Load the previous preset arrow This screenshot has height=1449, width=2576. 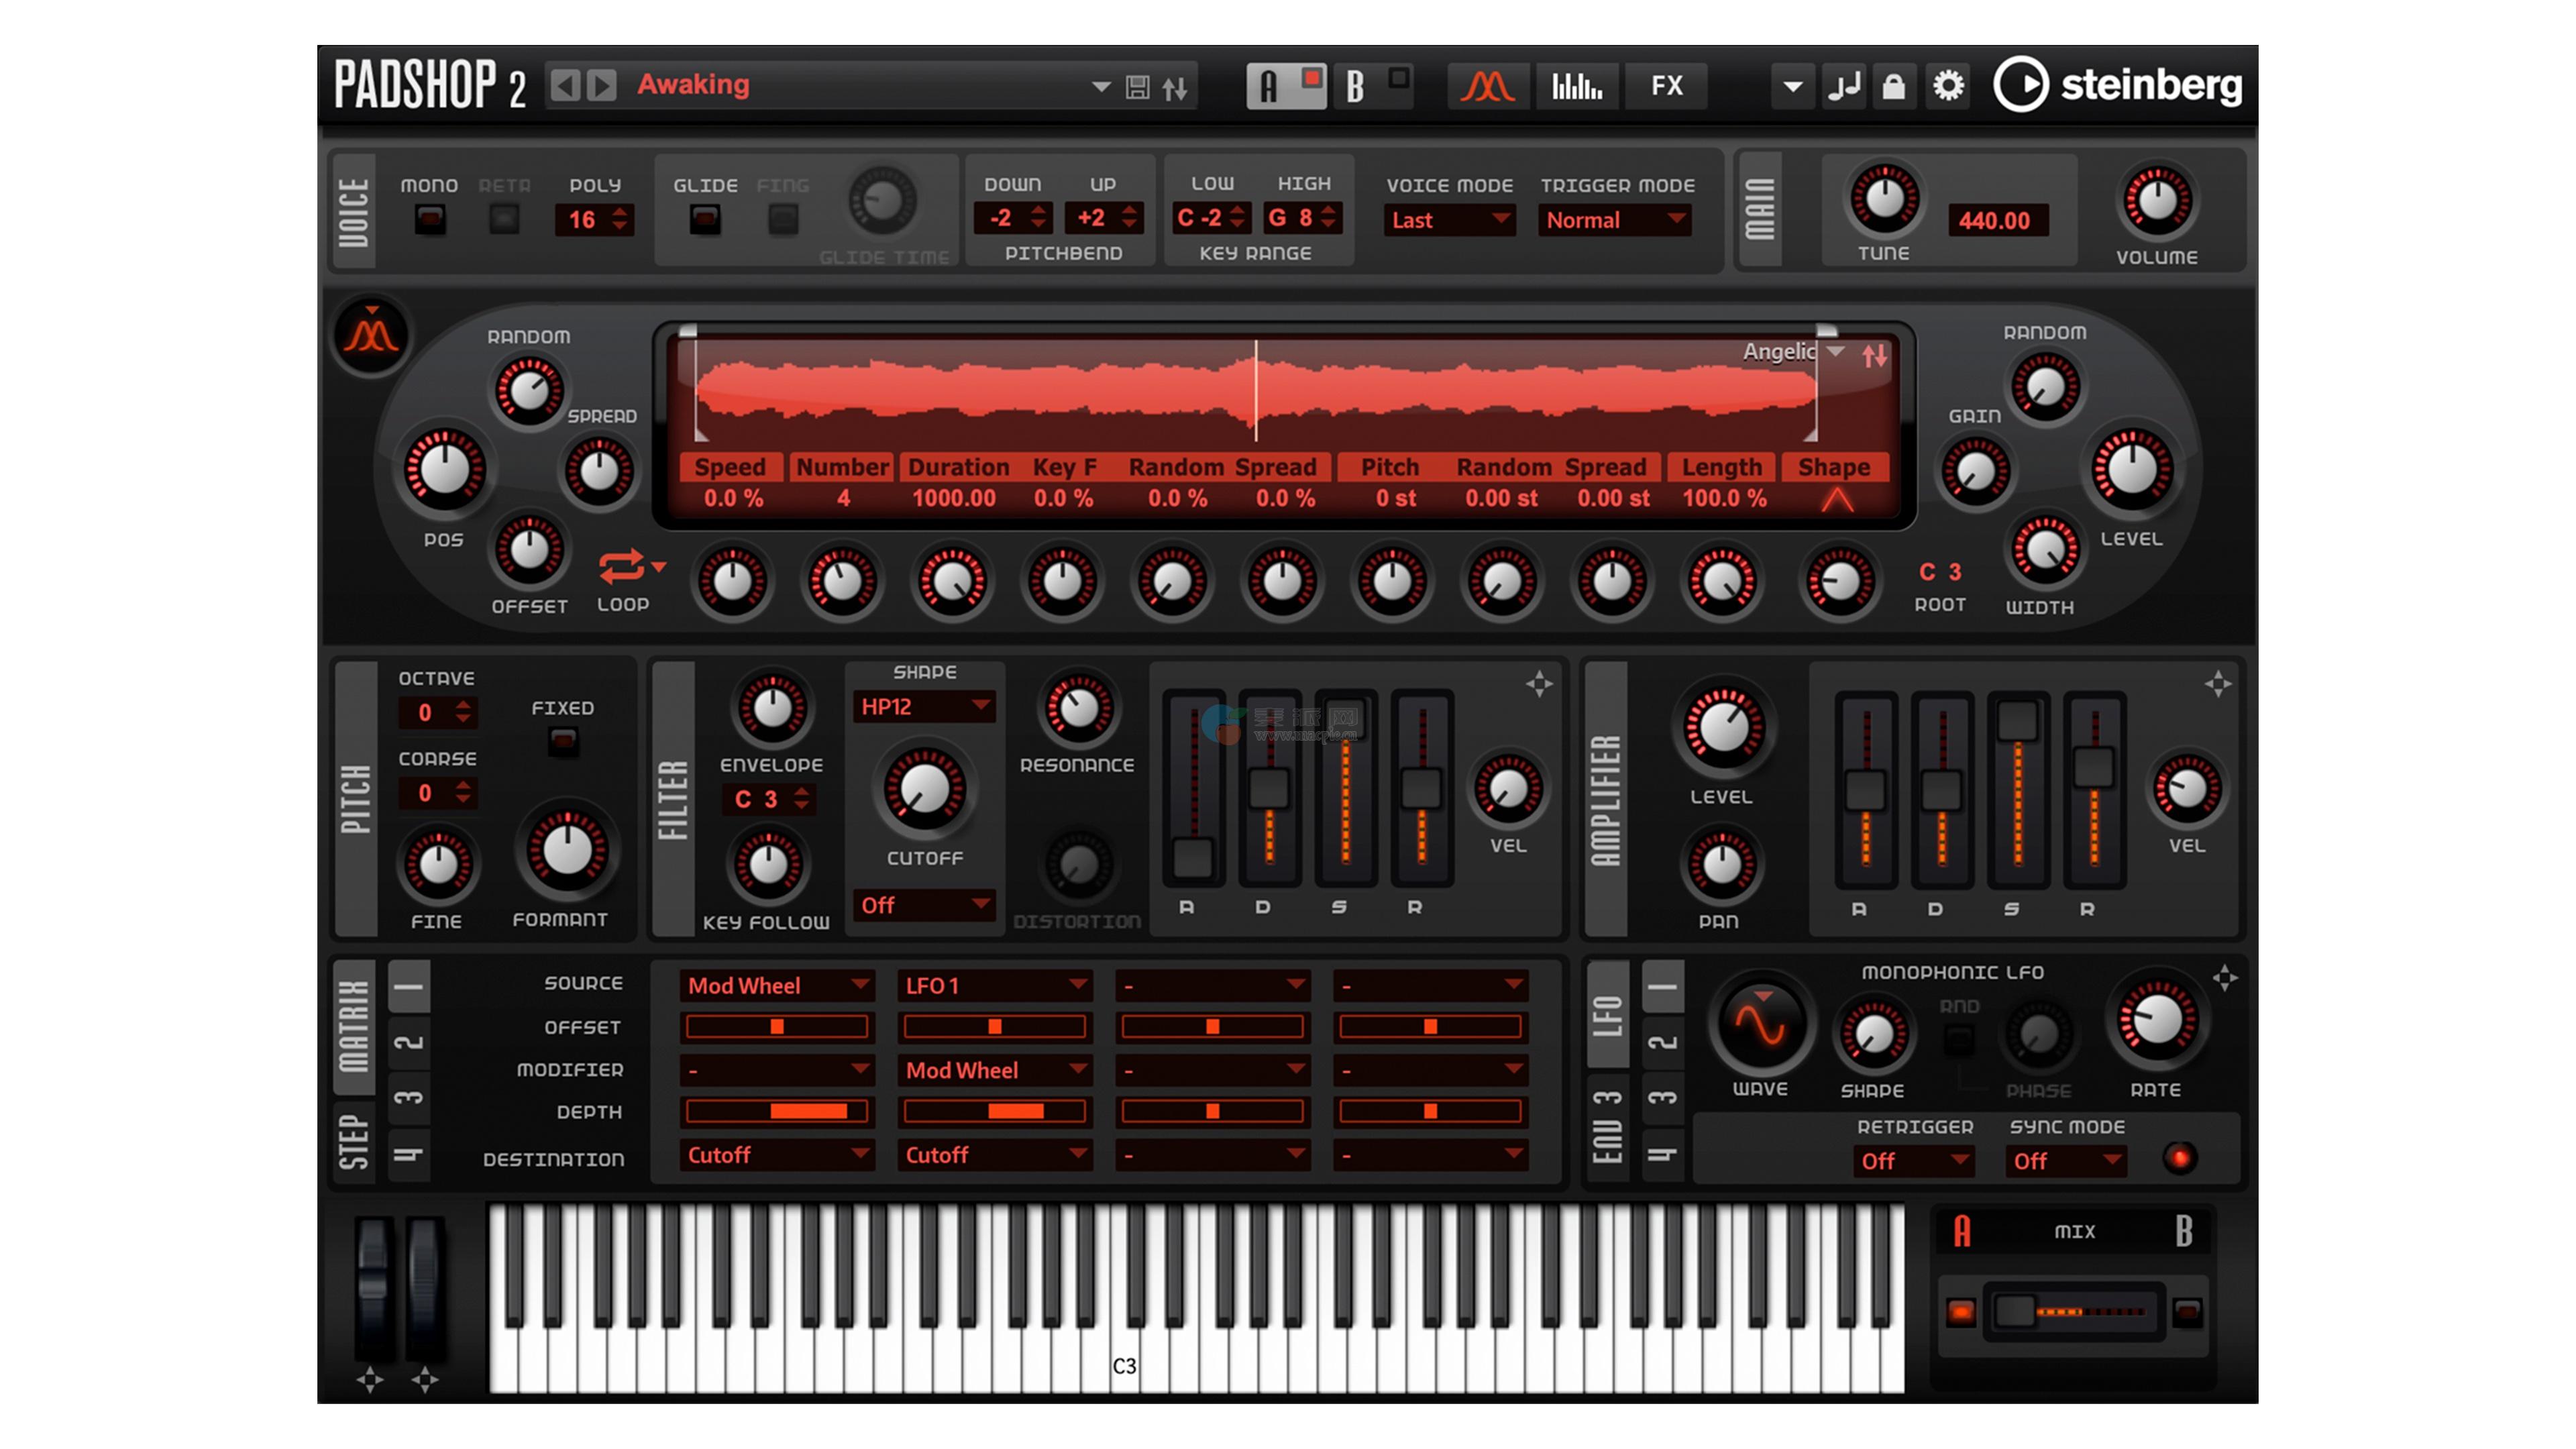tap(566, 85)
